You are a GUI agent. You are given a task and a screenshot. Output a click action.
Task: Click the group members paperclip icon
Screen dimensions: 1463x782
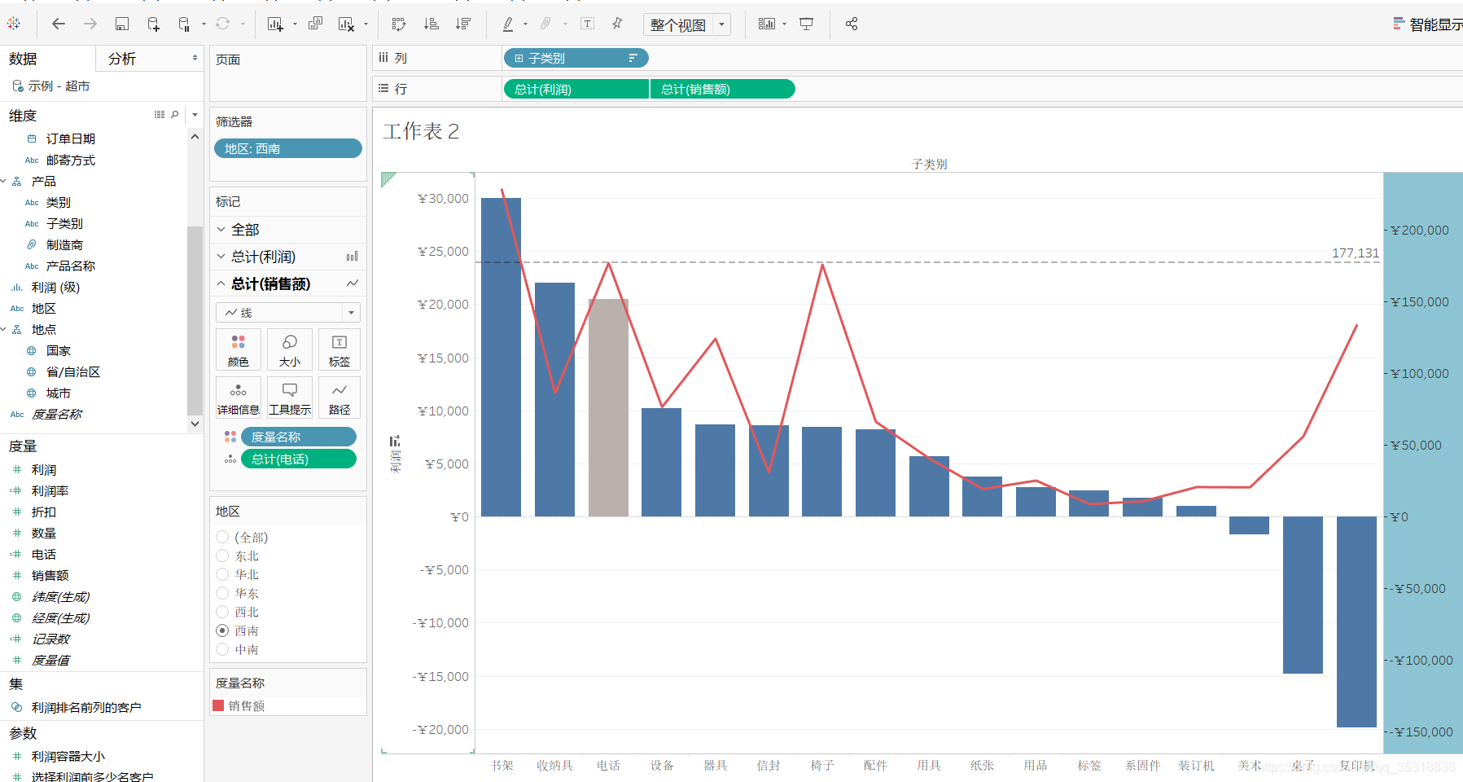[545, 24]
